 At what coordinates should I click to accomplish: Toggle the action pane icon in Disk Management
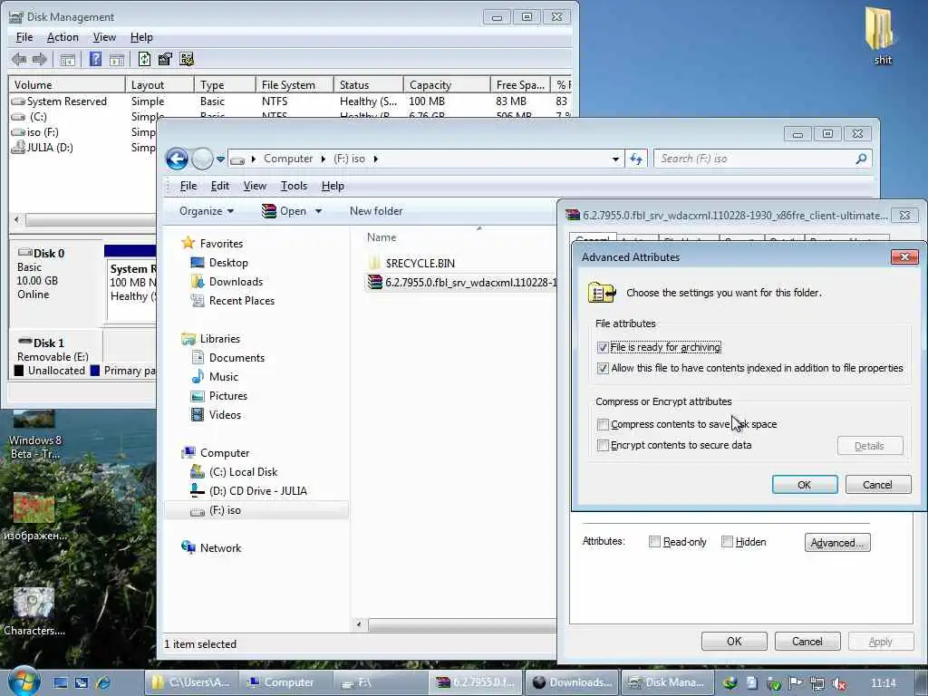click(x=117, y=59)
